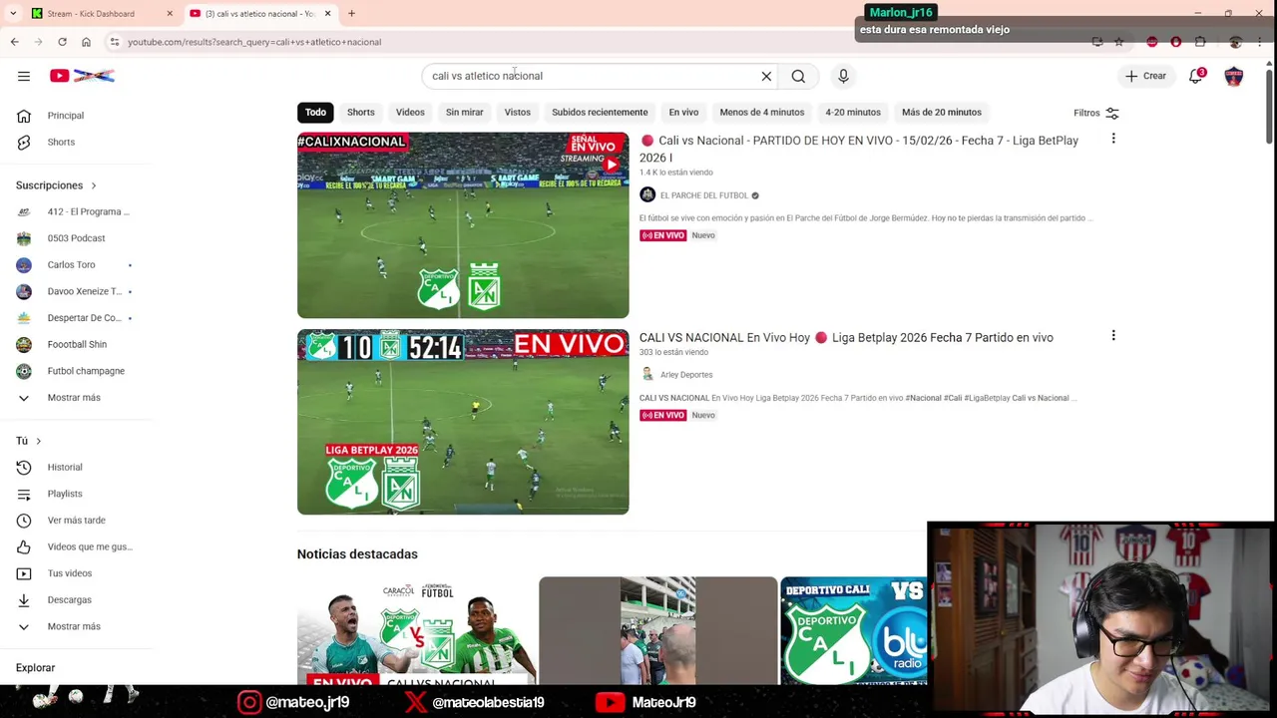Select the En vivo filter chip
The image size is (1277, 718).
click(683, 112)
